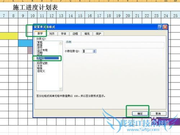Viewport: 180px width, 135px height.
Task: Select 文本 category
Action: [x=40, y=66]
